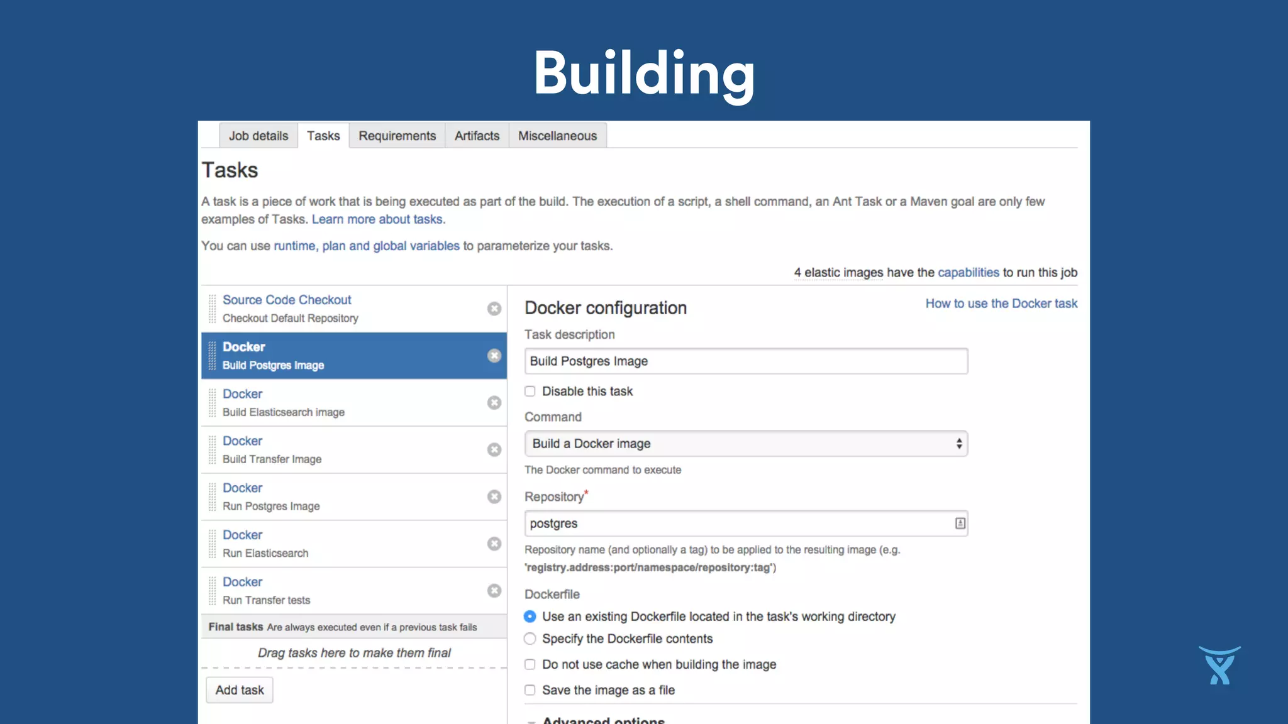
Task: Expand the Advanced options section
Action: click(x=602, y=720)
